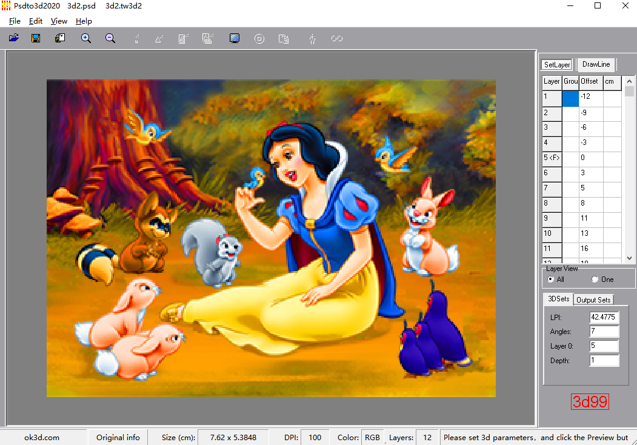This screenshot has height=445, width=637.
Task: Open the Preview with the monitor icon
Action: point(235,38)
